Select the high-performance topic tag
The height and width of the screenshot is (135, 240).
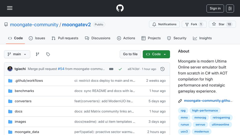pos(205,110)
